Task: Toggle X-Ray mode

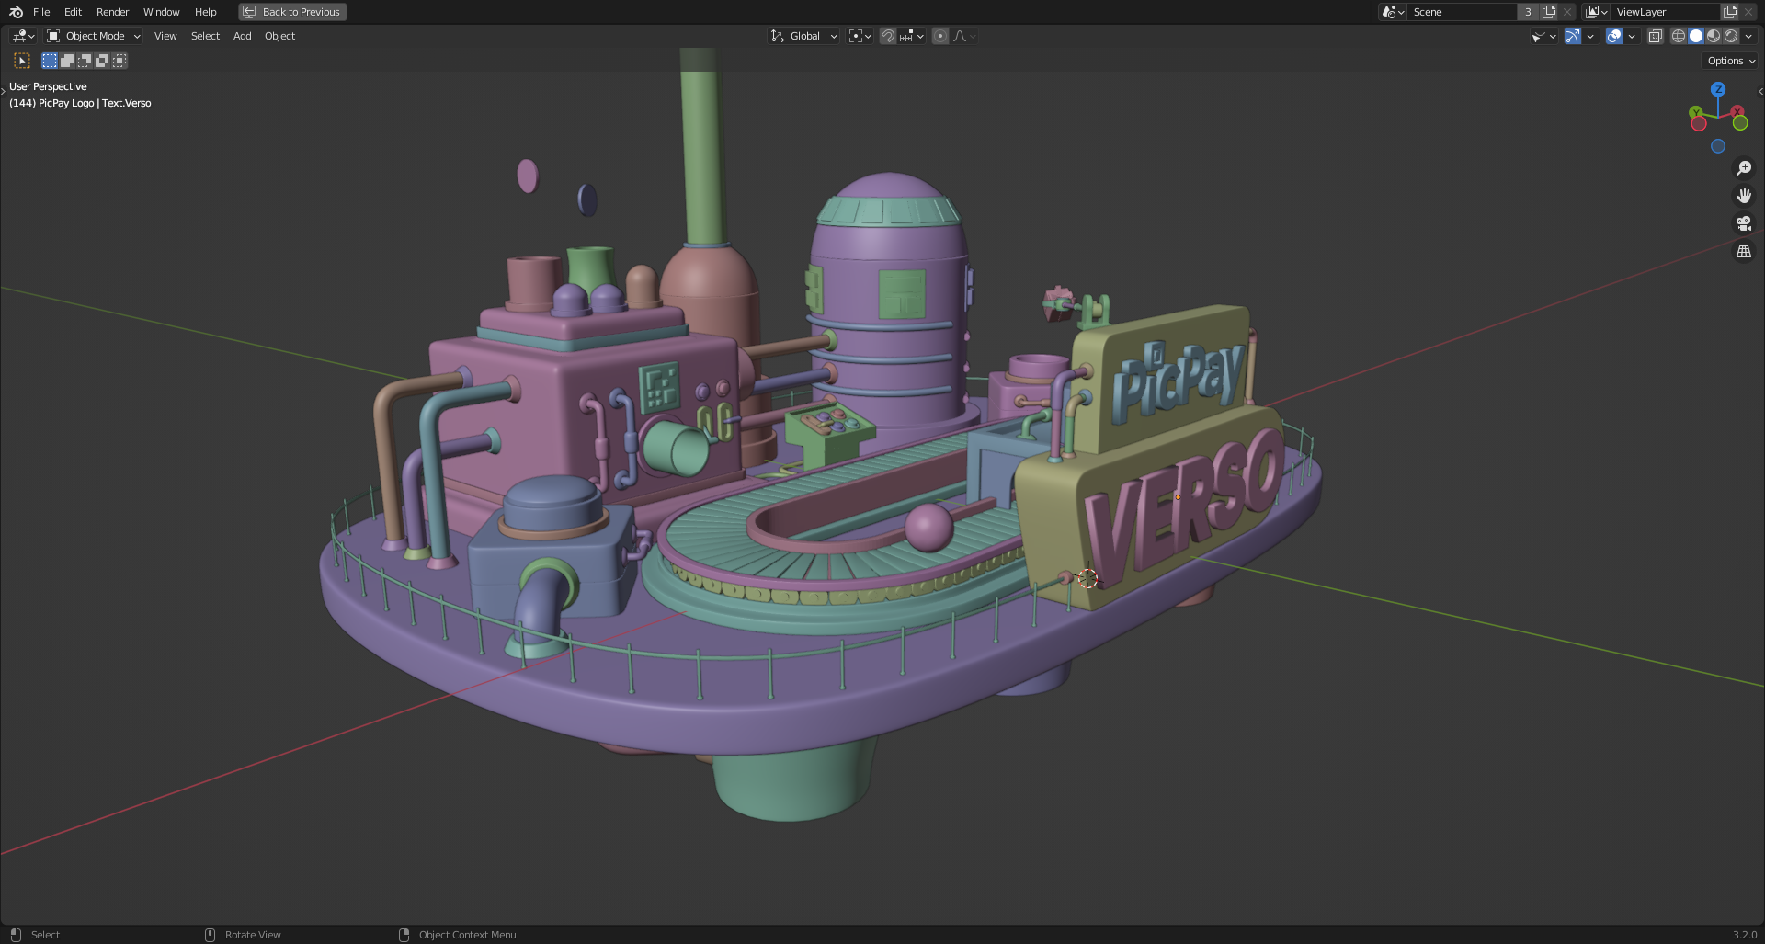Action: (1656, 36)
